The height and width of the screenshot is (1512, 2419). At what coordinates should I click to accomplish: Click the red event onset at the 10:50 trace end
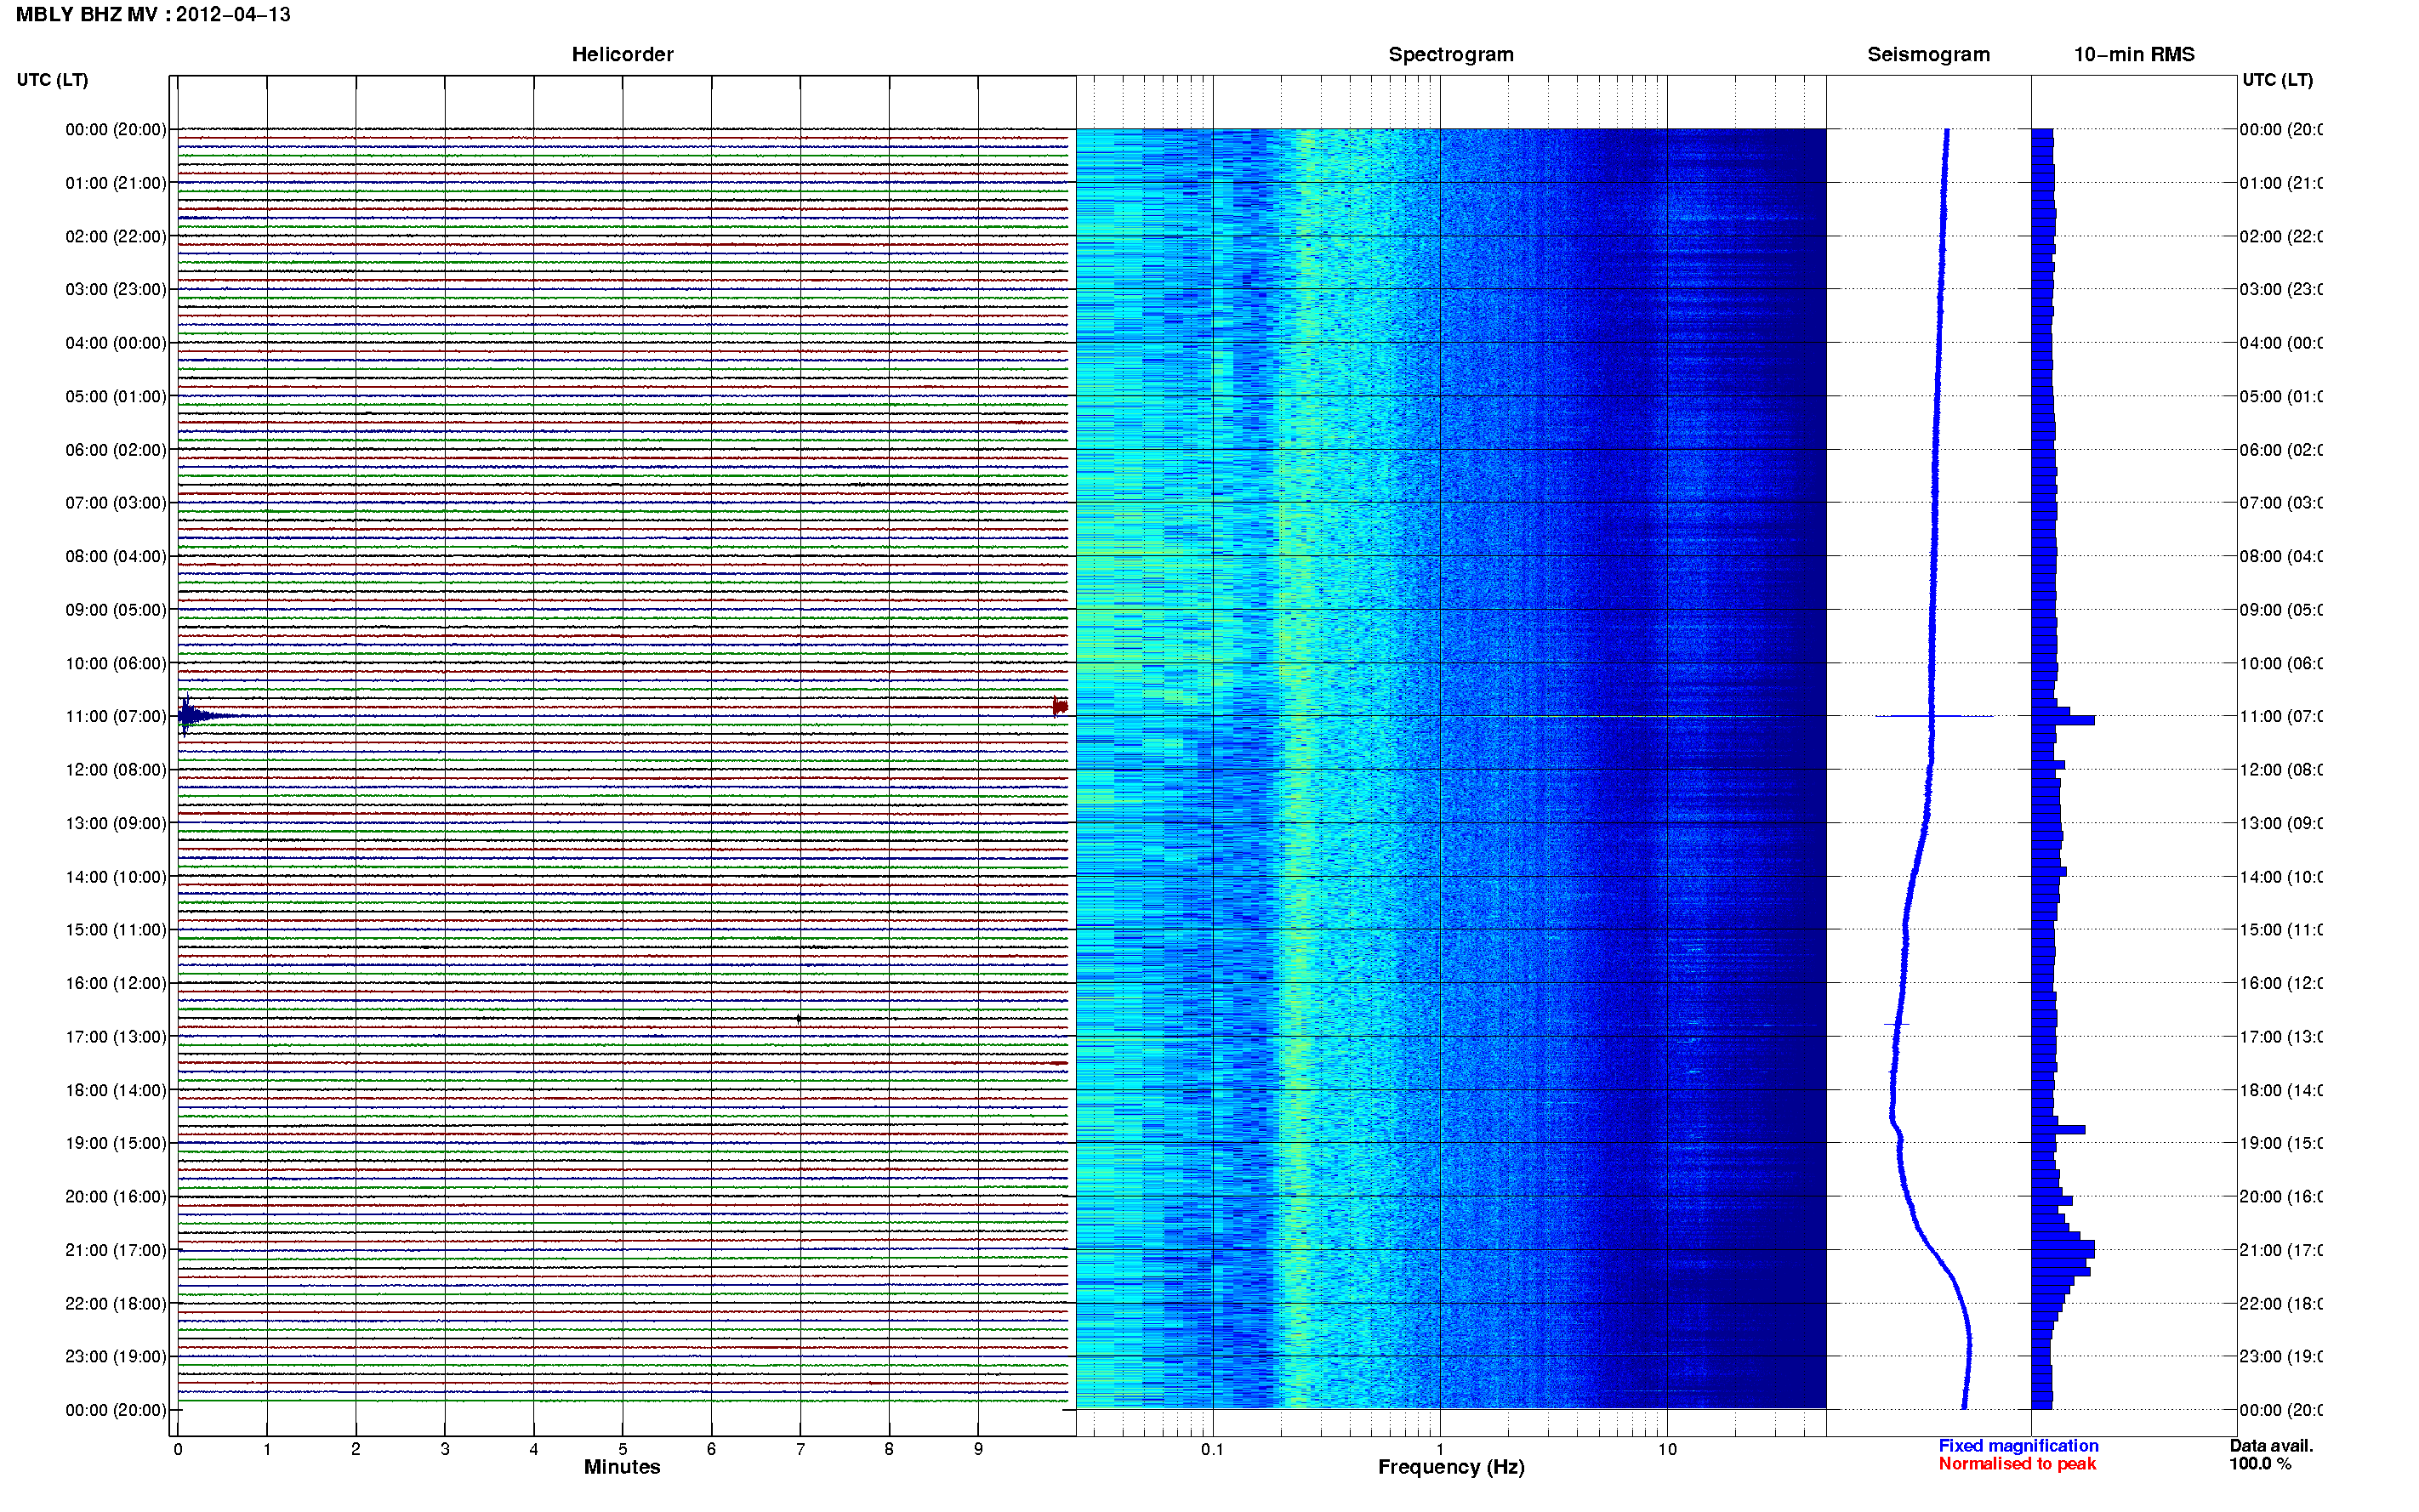1060,707
